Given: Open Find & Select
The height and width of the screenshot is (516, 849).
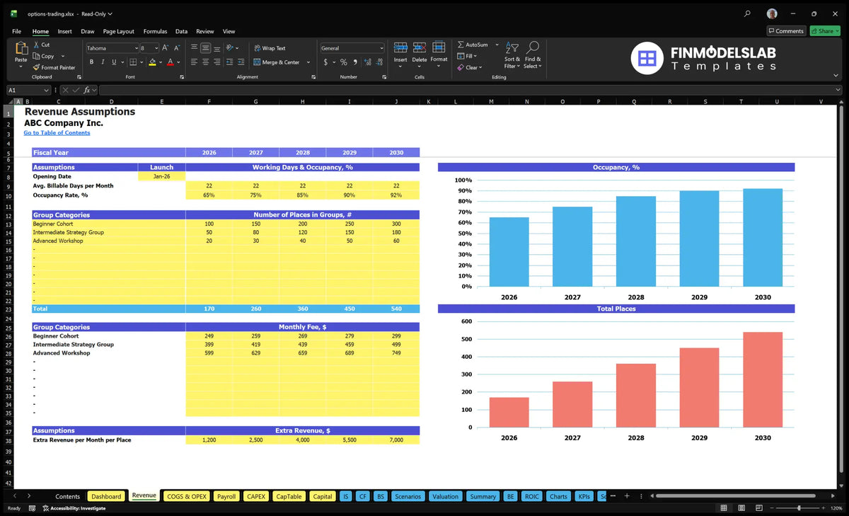Looking at the screenshot, I should pos(533,55).
